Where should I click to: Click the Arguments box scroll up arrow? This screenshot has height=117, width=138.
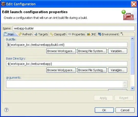(x=125, y=82)
